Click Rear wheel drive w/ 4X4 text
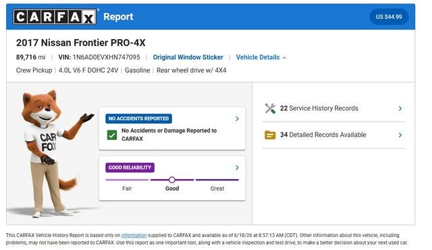Viewport: 432px width, 250px height. click(x=192, y=70)
